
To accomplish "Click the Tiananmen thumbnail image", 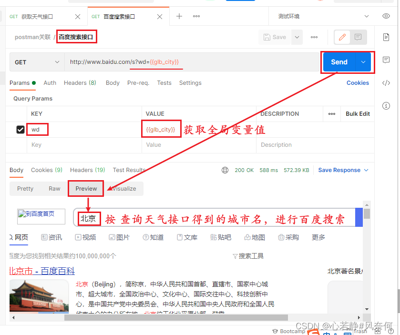I will pos(39,296).
